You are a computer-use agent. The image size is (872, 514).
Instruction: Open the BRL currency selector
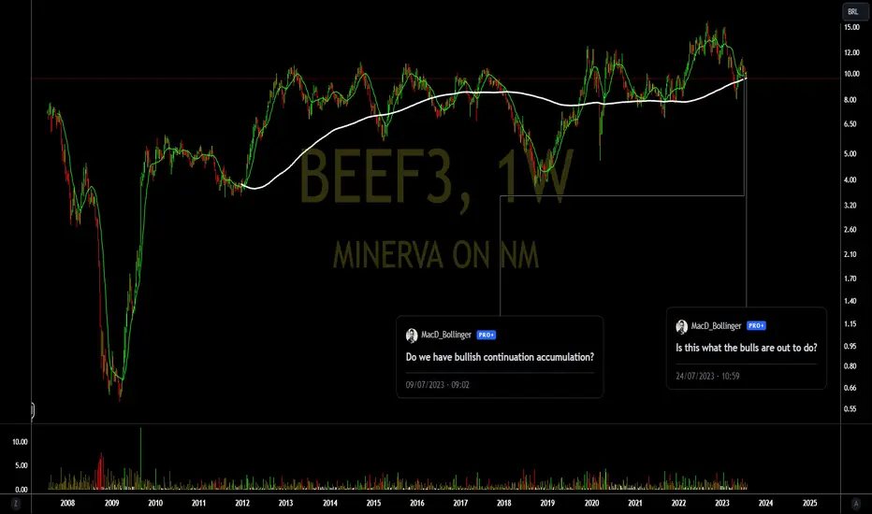click(x=853, y=11)
